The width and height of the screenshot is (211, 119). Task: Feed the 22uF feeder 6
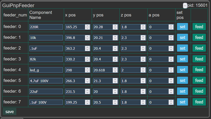(x=199, y=91)
